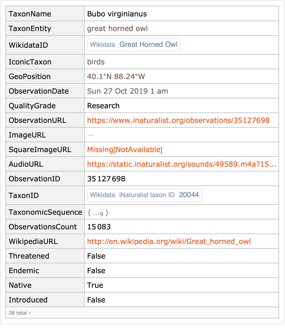
Task: Click the iNaturalist taxon ID 20044 box
Action: point(144,195)
